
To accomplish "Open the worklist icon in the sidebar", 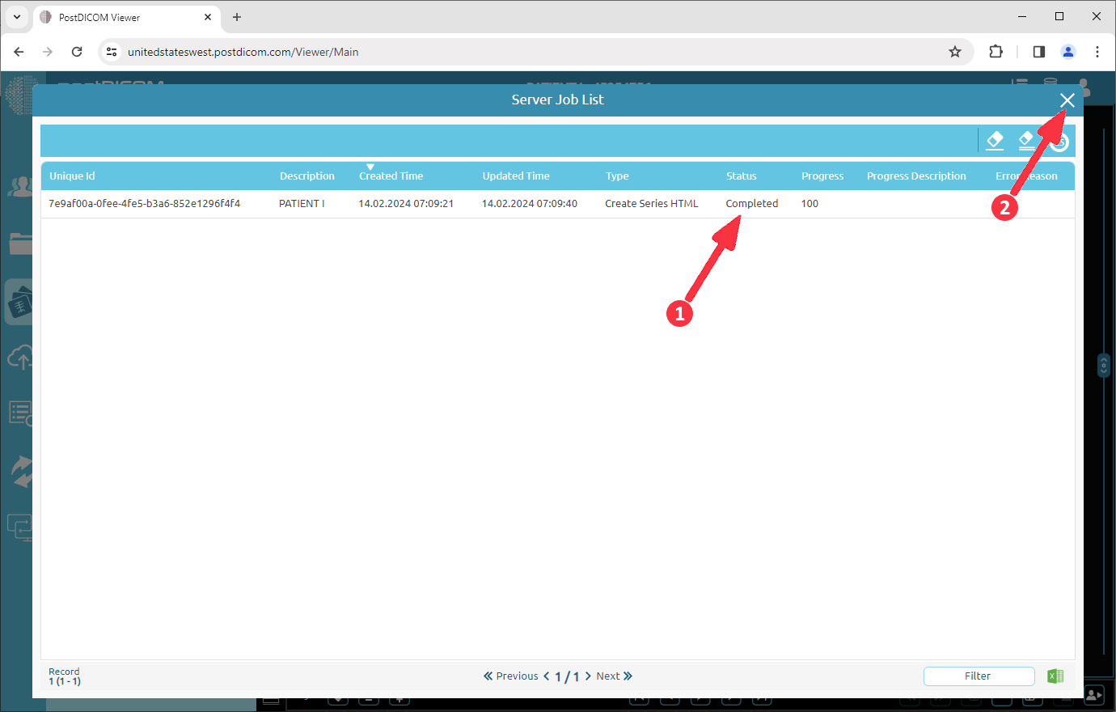I will (x=18, y=413).
